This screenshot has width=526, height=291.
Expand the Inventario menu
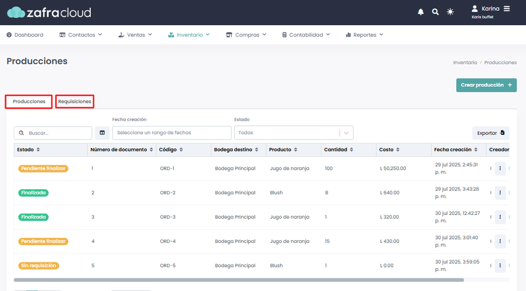click(x=189, y=35)
